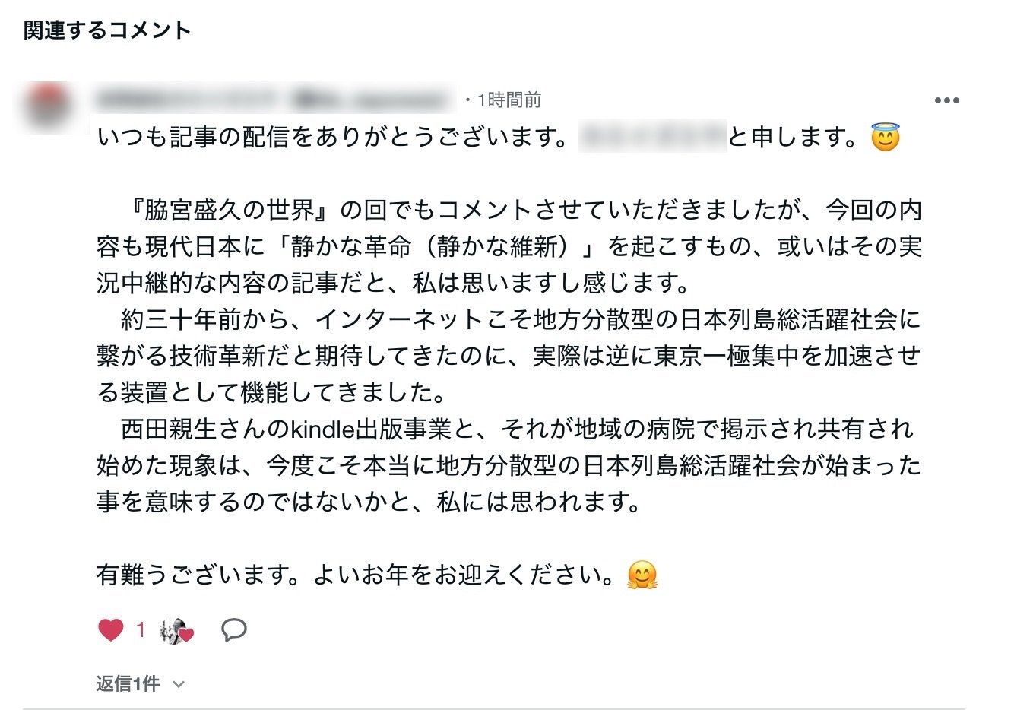Click the 1時間前 timestamp
Screen dimensions: 1014x710
[x=508, y=99]
